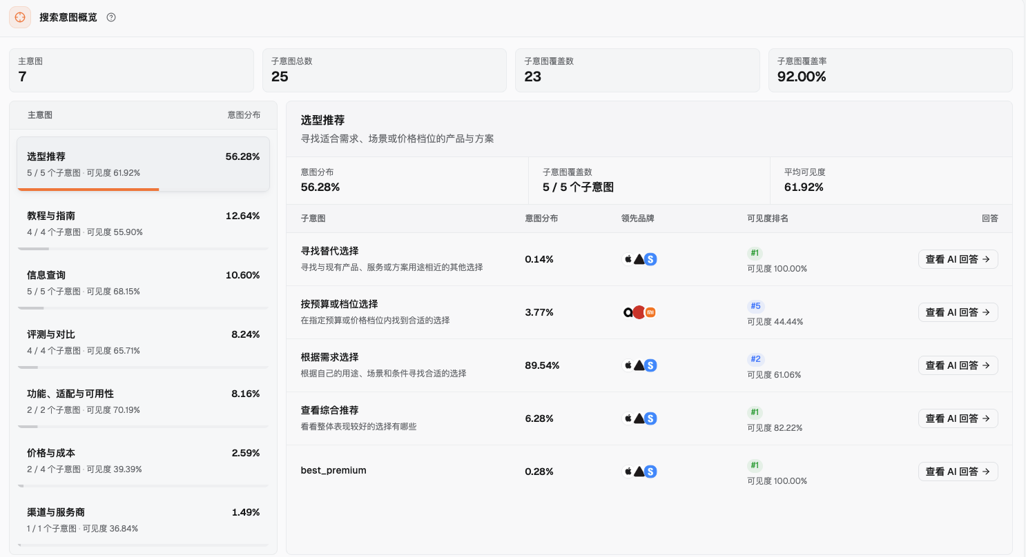The width and height of the screenshot is (1026, 557).
Task: Select the 教程与指南 main intent
Action: tap(144, 223)
